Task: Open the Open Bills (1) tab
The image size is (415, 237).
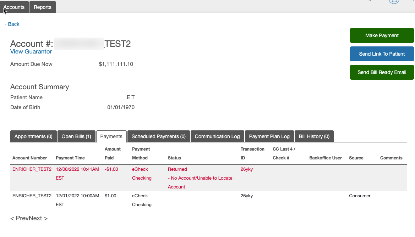Action: [76, 136]
